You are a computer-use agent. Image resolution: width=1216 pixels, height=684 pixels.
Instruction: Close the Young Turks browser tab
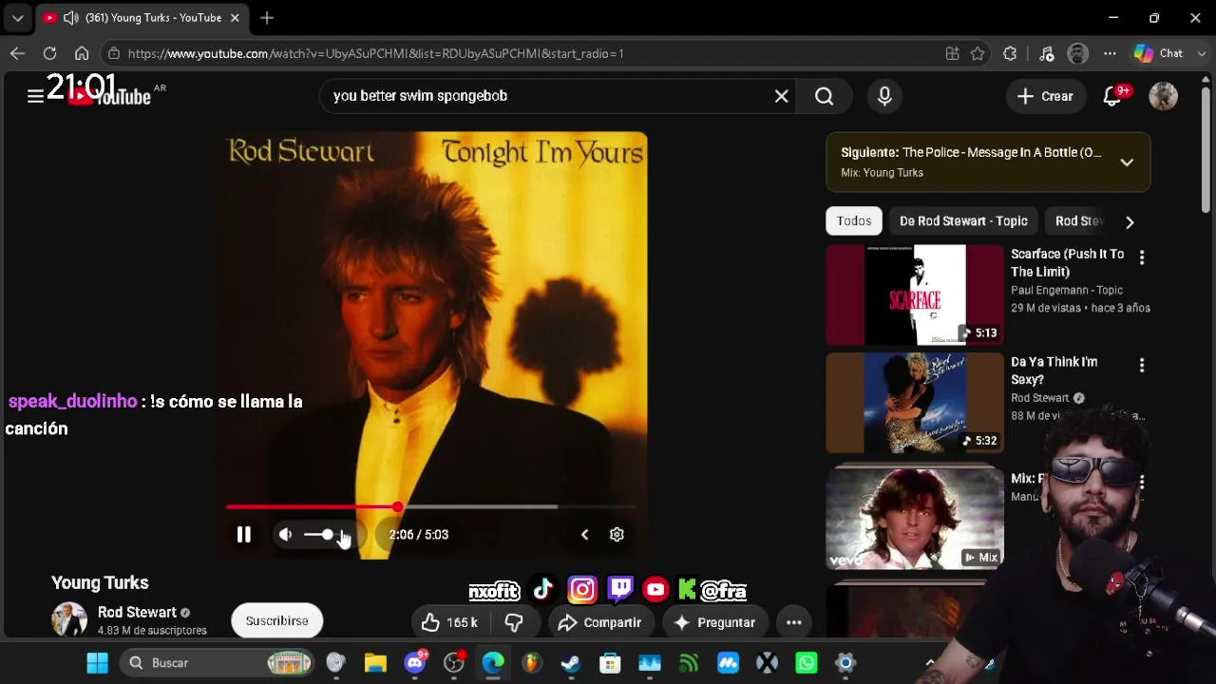point(235,18)
